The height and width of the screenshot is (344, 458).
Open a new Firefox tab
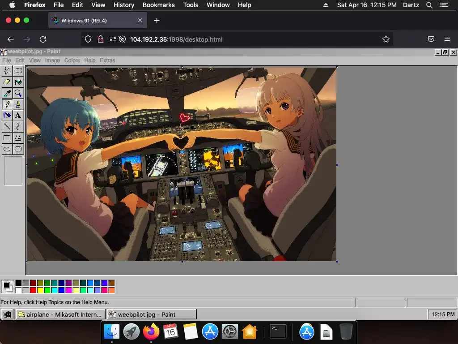coord(157,21)
